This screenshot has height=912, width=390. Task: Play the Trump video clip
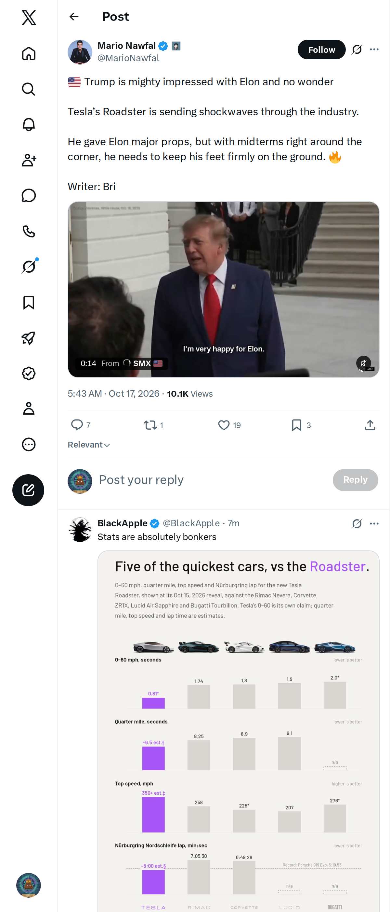223,289
